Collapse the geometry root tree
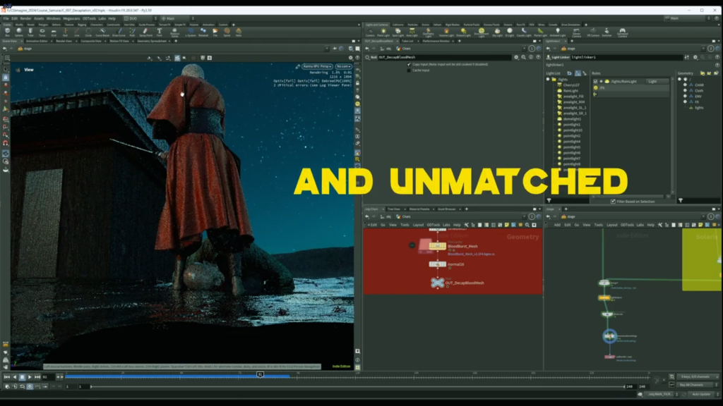Image resolution: width=723 pixels, height=406 pixels. (x=680, y=80)
